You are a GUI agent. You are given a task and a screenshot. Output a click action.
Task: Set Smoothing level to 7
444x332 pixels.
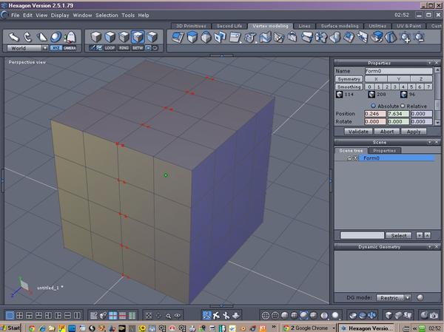(x=428, y=87)
